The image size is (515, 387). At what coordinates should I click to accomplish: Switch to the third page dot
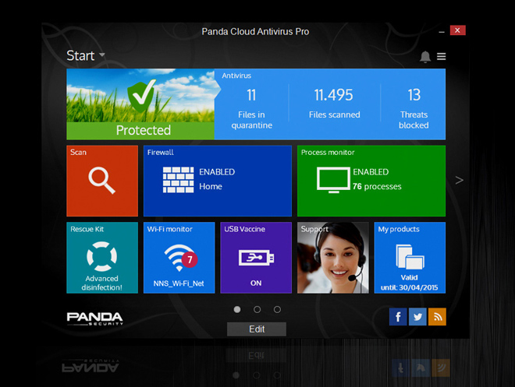[277, 309]
